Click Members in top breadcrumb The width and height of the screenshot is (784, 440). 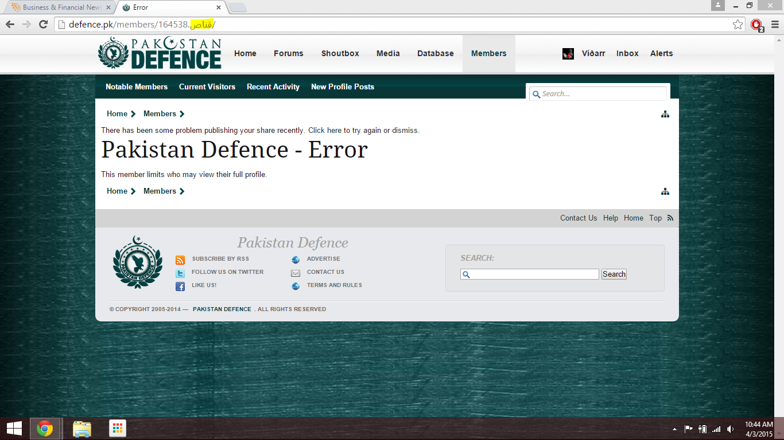click(x=160, y=113)
